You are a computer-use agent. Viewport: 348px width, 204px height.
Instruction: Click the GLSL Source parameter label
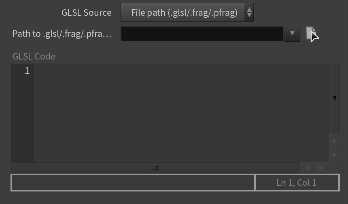click(x=87, y=13)
